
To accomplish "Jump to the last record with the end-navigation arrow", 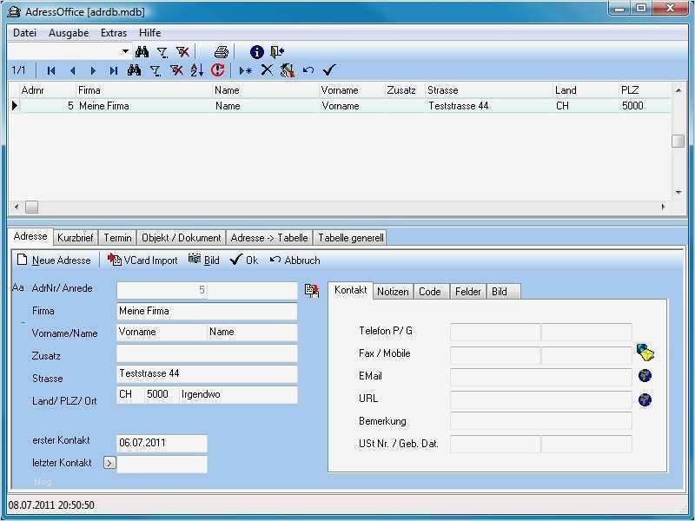I will click(115, 70).
